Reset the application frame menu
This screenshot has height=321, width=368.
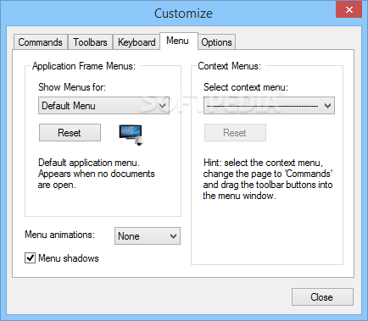point(70,133)
